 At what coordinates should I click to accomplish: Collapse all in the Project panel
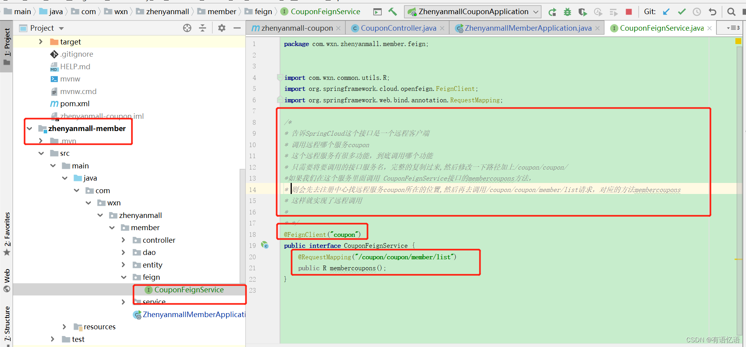[x=203, y=28]
